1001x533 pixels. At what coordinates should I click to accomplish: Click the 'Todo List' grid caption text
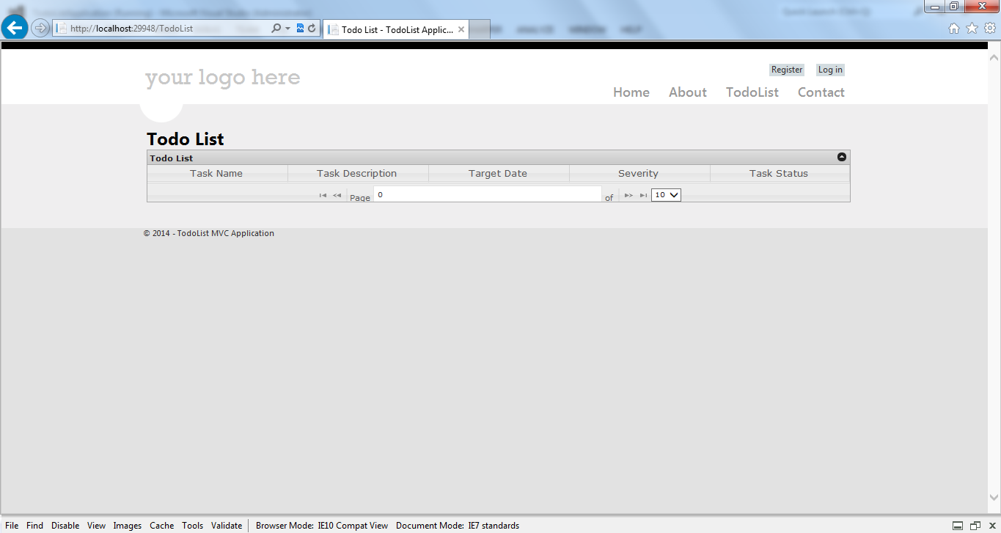click(172, 158)
